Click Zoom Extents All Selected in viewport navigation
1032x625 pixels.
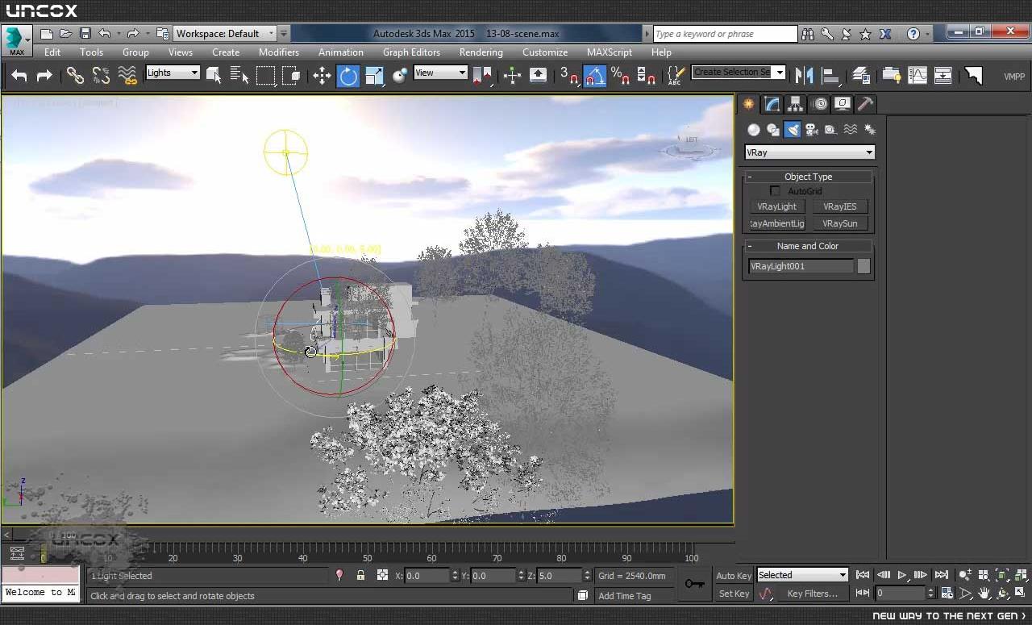pos(1022,575)
